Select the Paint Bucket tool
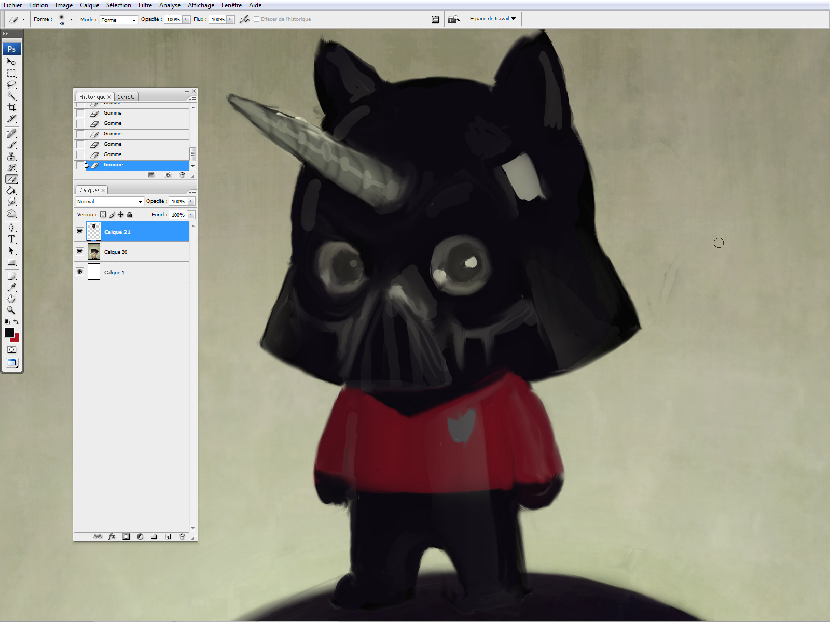Image resolution: width=830 pixels, height=622 pixels. 11,190
